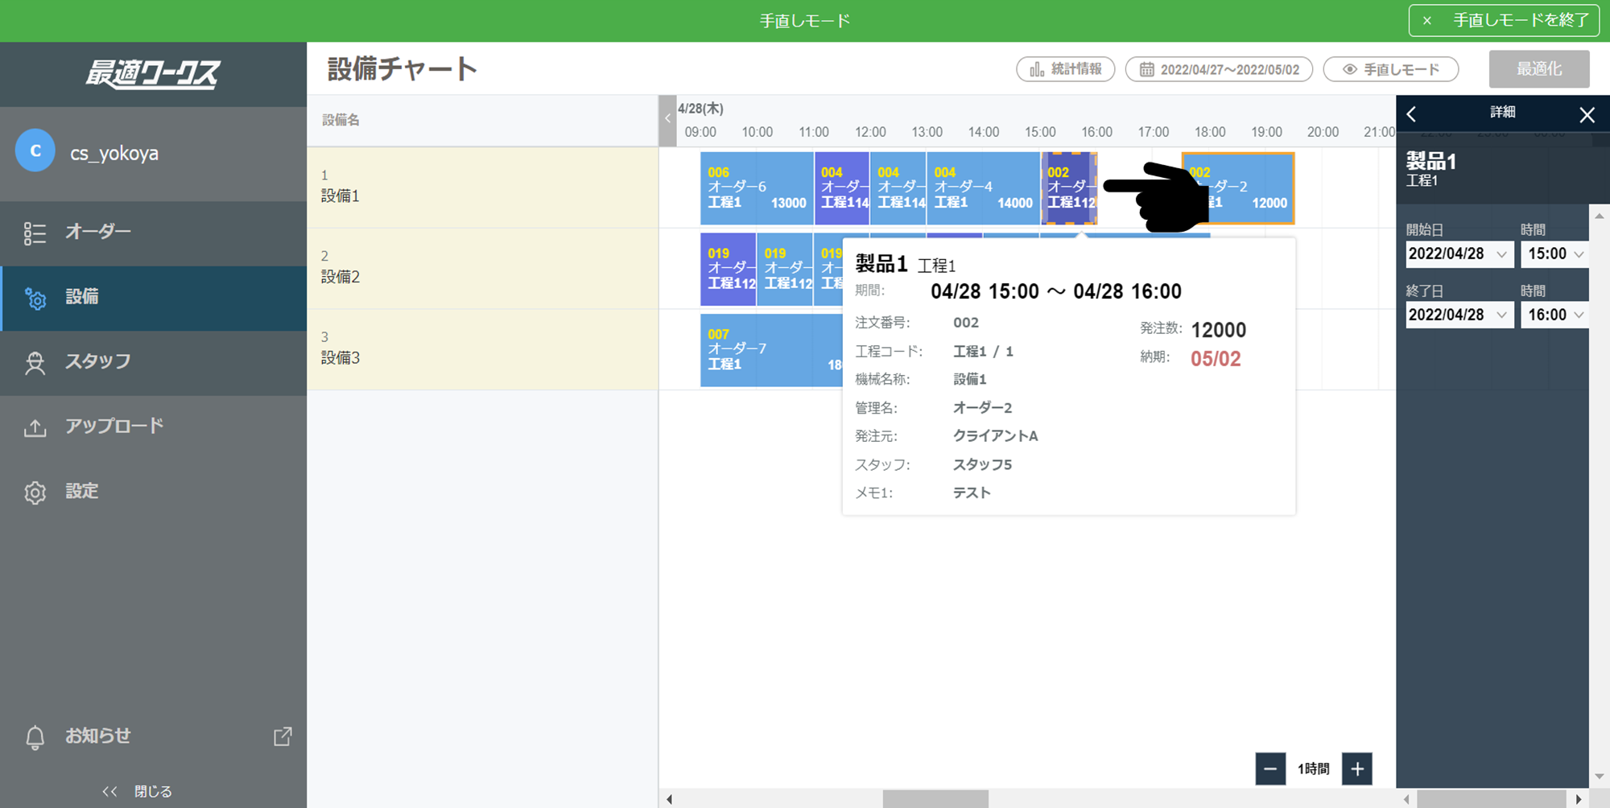Click the 製品1 heading in the detail panel

point(1430,161)
